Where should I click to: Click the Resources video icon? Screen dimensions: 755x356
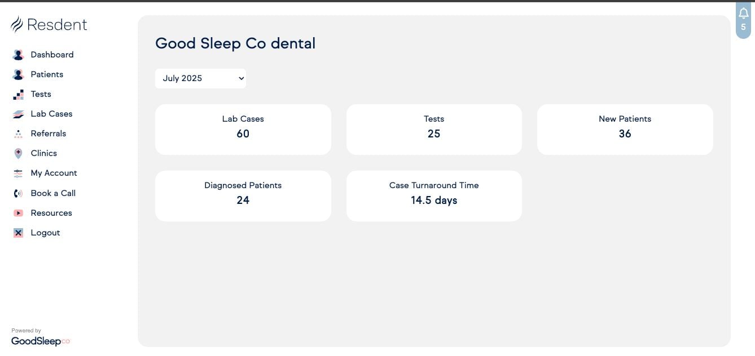pos(18,213)
